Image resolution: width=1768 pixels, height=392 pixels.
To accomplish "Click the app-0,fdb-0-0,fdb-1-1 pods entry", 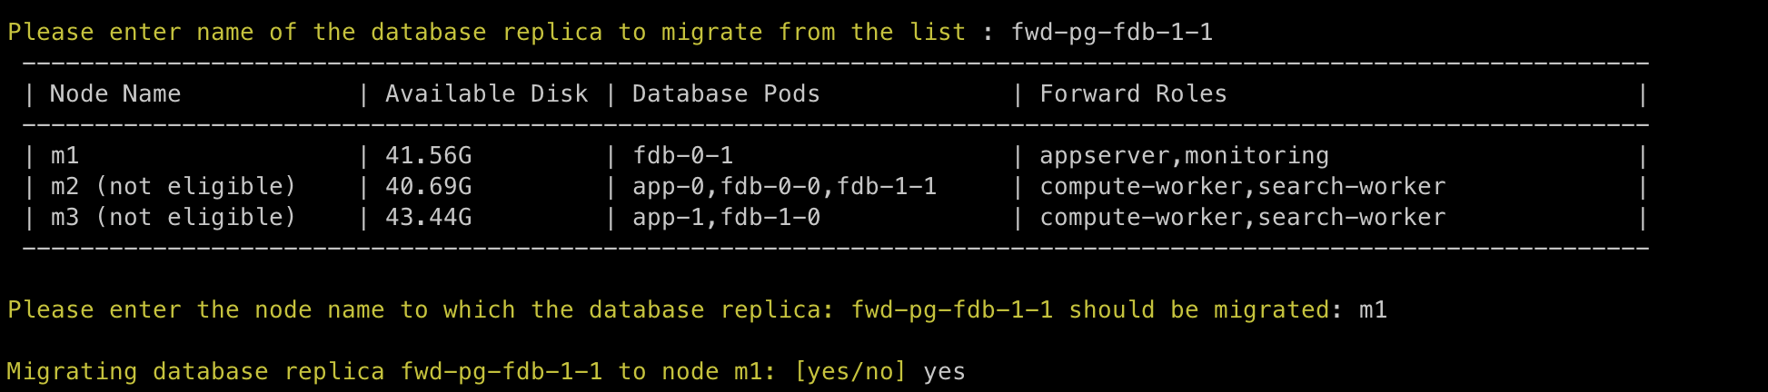I will coord(784,187).
